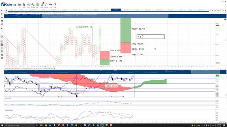Open the Data toolbar icon
The width and height of the screenshot is (227, 127).
[x=37, y=5]
